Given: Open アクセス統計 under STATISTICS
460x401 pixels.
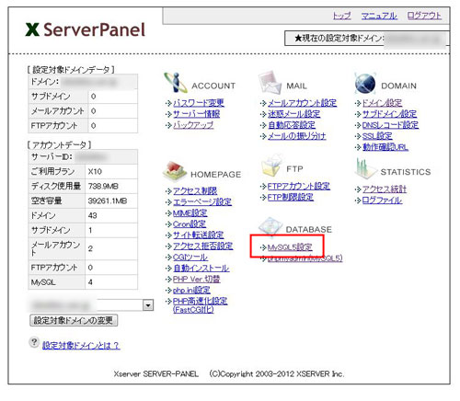Looking at the screenshot, I should (x=385, y=189).
